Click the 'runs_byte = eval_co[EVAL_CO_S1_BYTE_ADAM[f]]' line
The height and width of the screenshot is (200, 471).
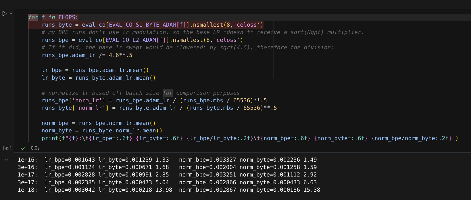tap(153, 25)
